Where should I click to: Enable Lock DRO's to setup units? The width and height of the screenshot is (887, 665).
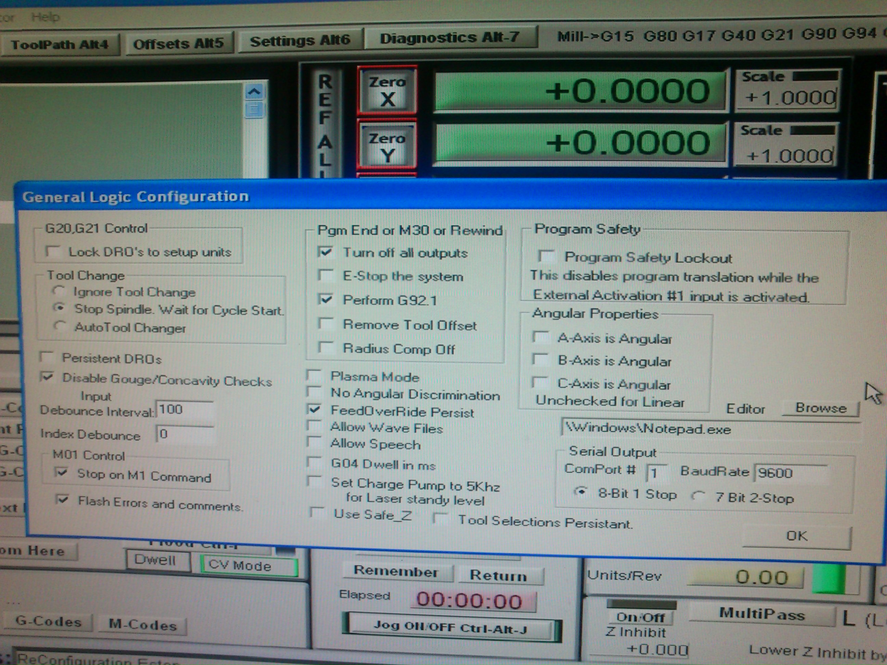(x=53, y=252)
